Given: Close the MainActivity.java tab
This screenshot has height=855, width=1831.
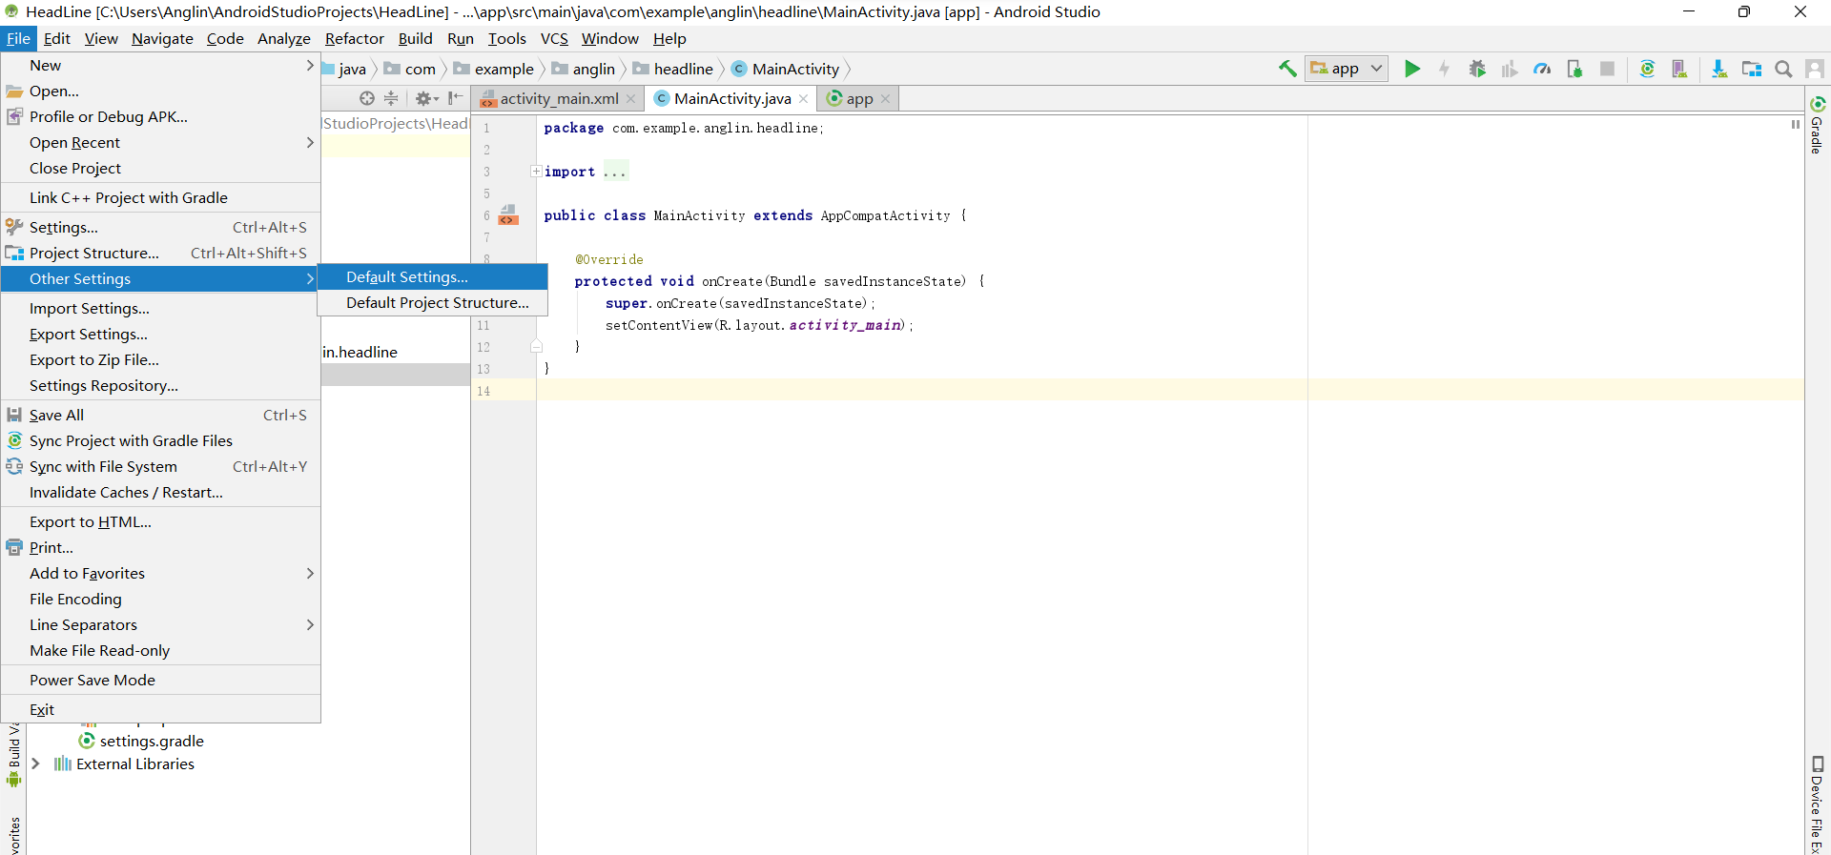Looking at the screenshot, I should 804,99.
